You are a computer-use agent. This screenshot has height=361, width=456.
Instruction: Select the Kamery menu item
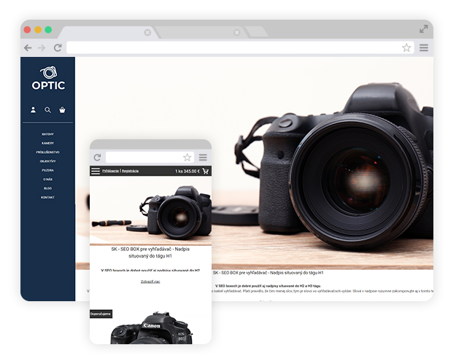pos(47,143)
